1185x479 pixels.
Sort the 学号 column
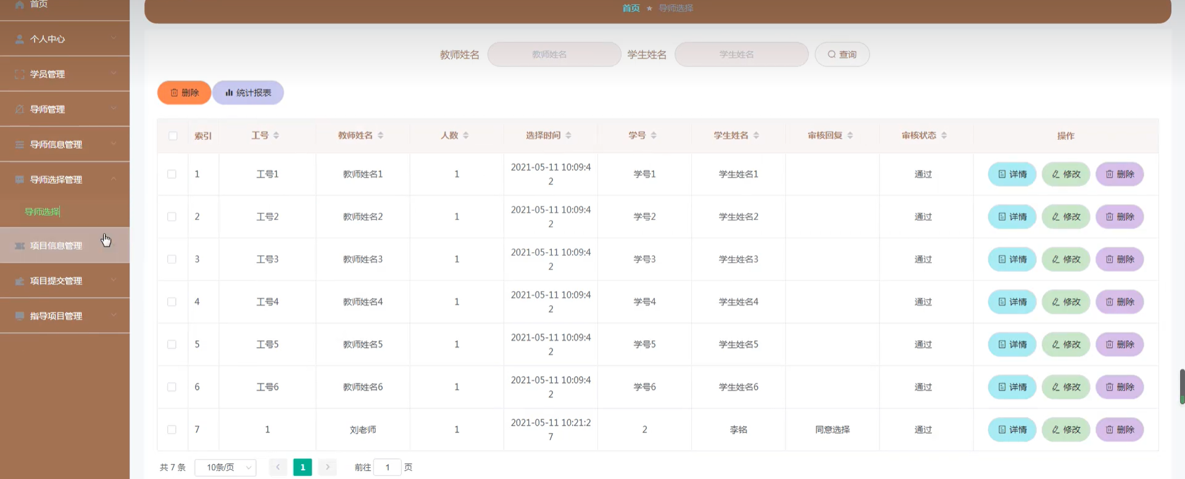pyautogui.click(x=653, y=135)
